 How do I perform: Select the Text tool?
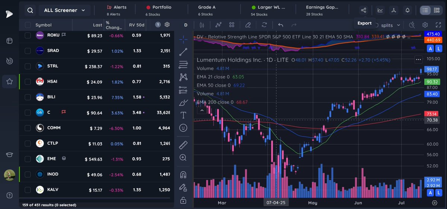[183, 115]
